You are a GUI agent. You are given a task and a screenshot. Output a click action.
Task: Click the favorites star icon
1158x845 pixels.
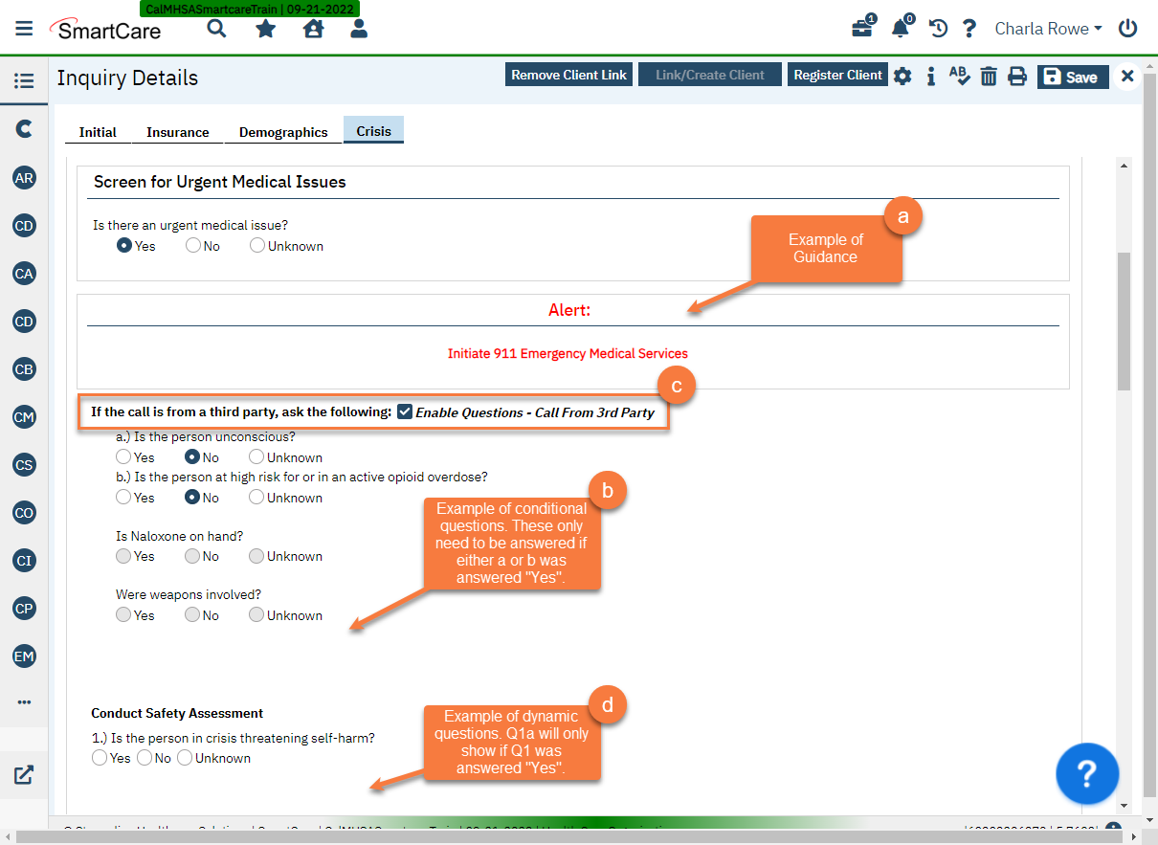click(265, 28)
